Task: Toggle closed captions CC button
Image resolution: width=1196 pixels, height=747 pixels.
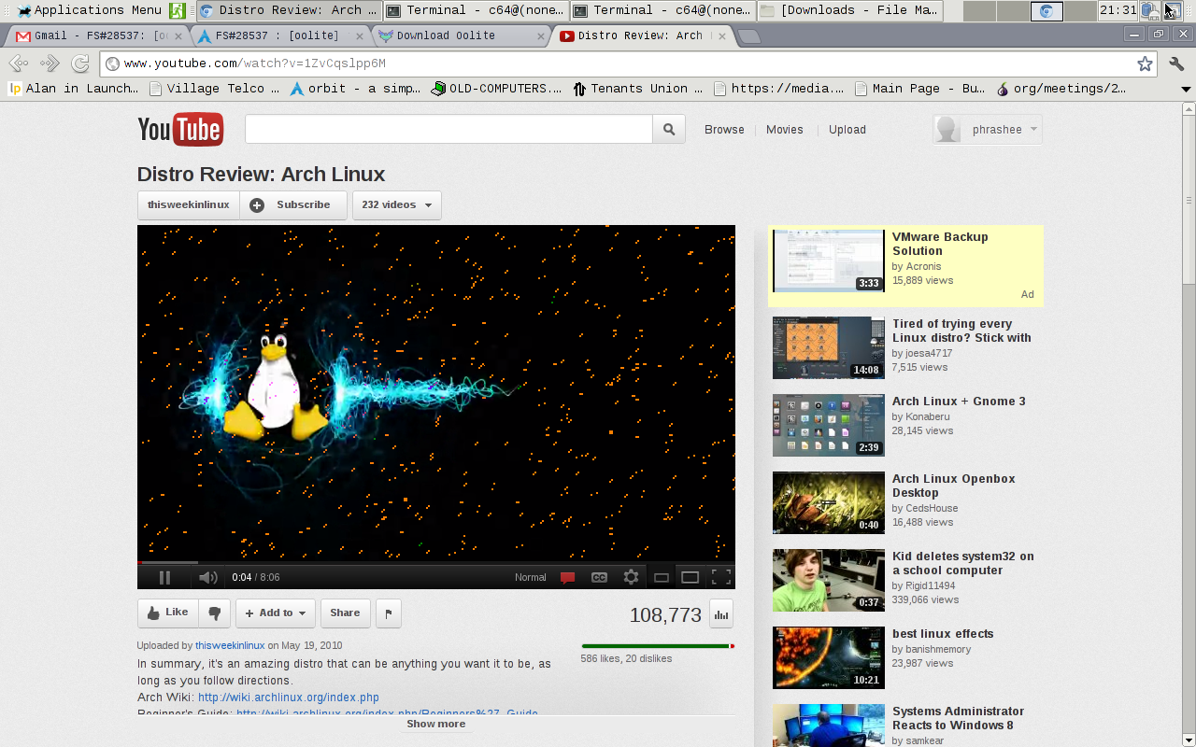Action: click(x=599, y=577)
